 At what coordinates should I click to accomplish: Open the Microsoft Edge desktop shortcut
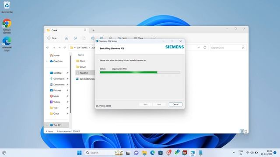tap(7, 44)
